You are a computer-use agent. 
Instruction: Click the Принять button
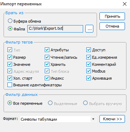(x=112, y=16)
